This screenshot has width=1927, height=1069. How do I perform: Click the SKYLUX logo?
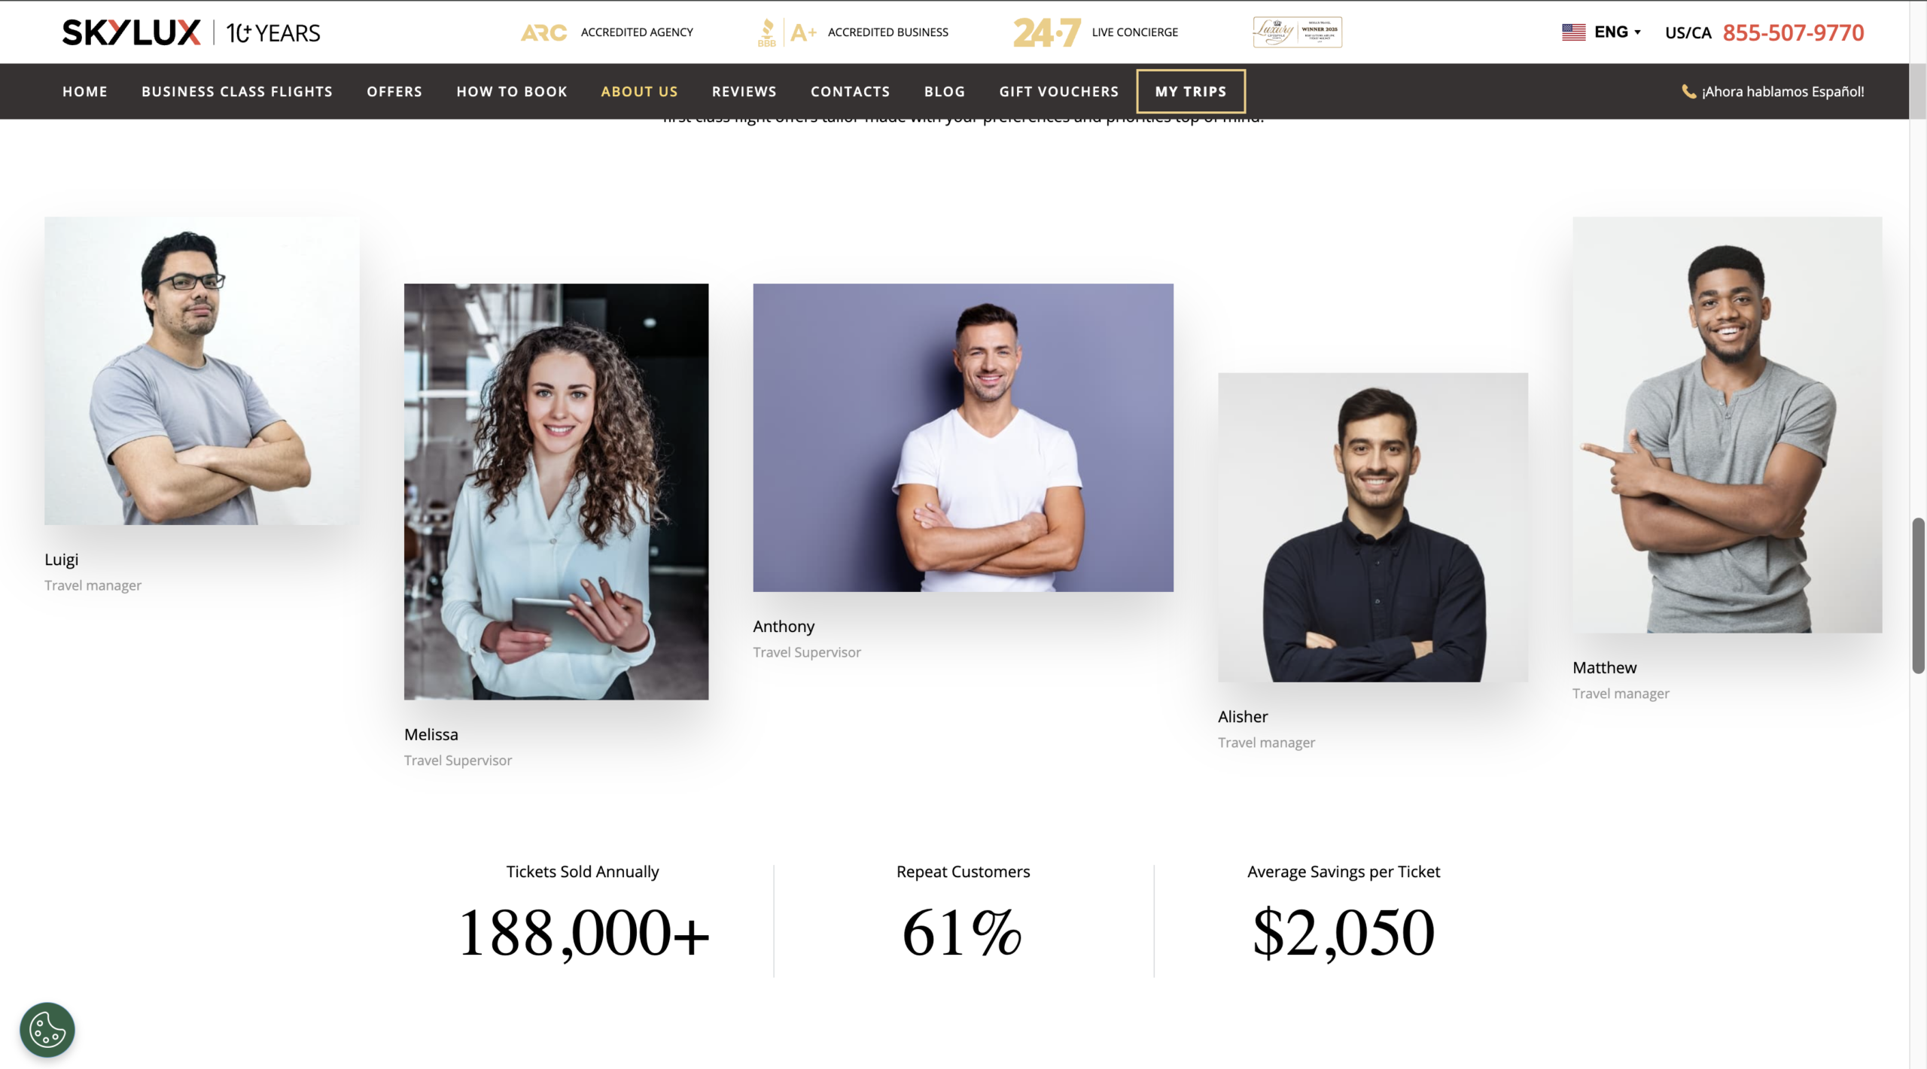click(x=132, y=32)
